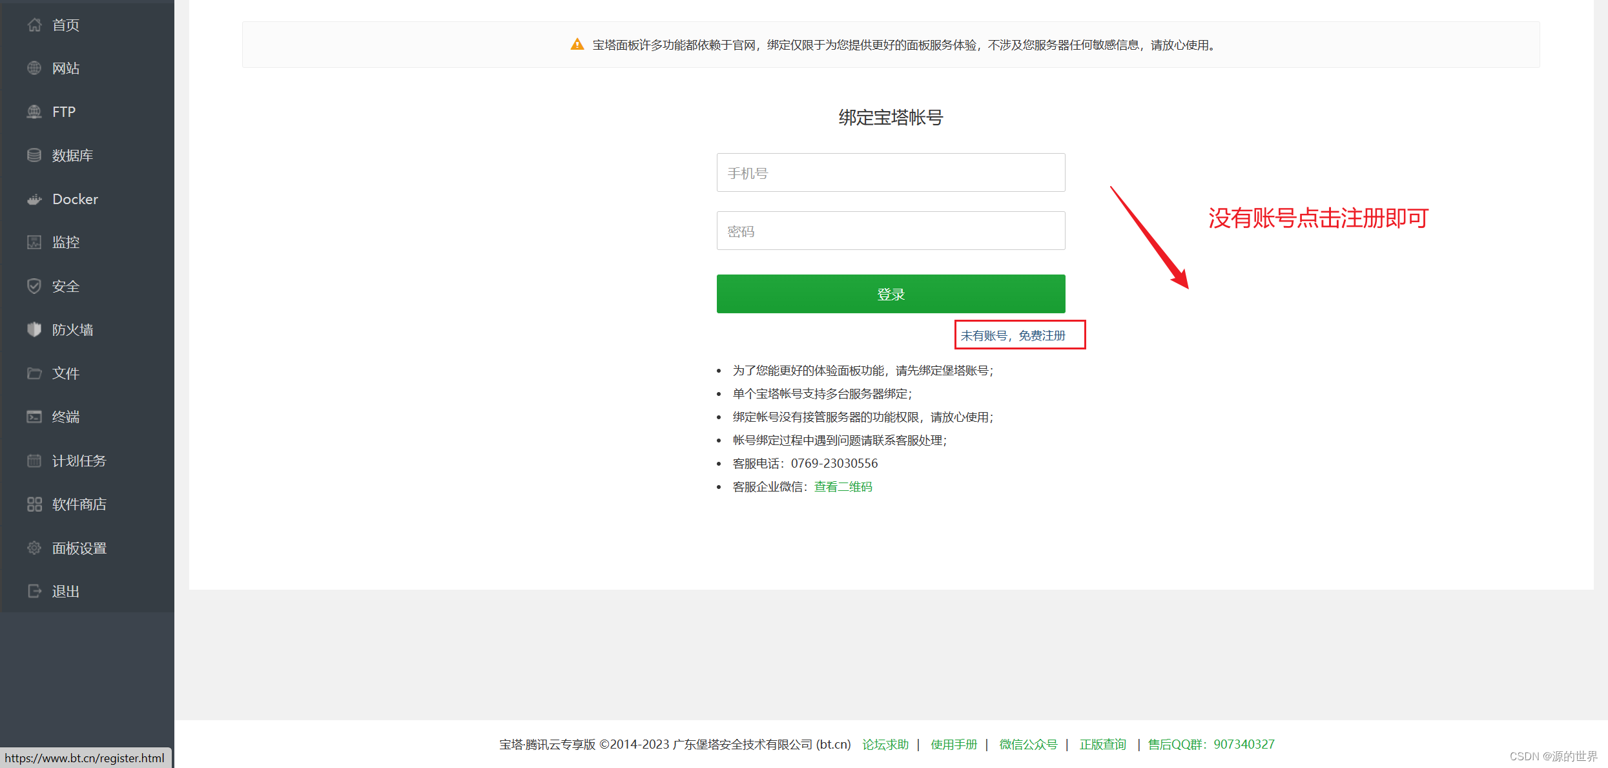Click the database icon beside 数据库
This screenshot has width=1608, height=768.
(x=34, y=155)
